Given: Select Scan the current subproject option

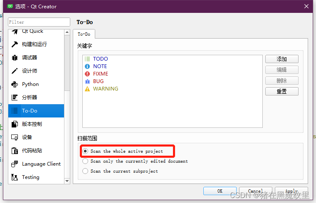Looking at the screenshot, I should [x=120, y=171].
